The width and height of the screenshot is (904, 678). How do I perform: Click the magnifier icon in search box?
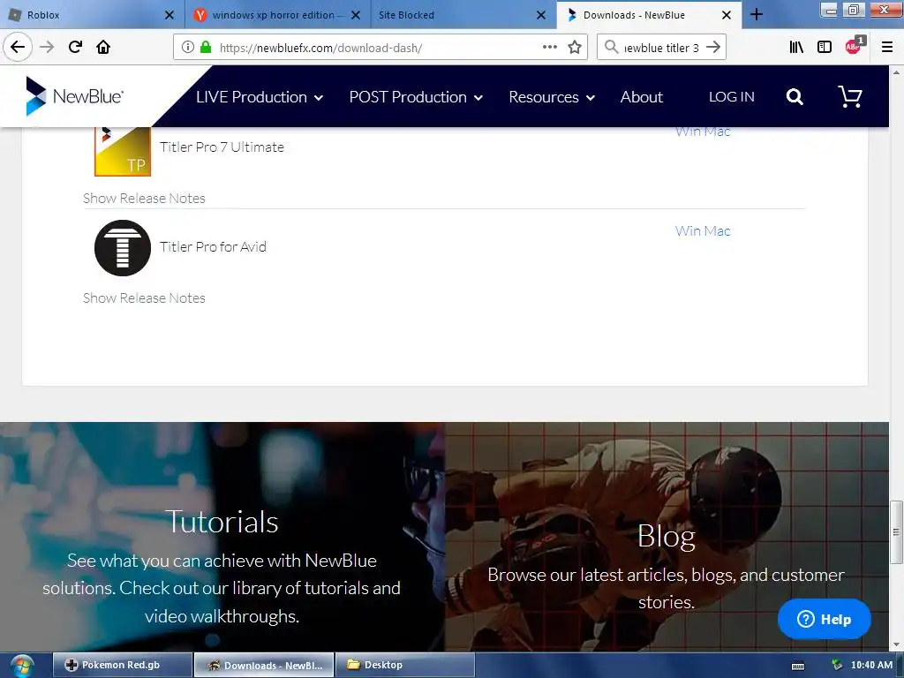pyautogui.click(x=611, y=47)
